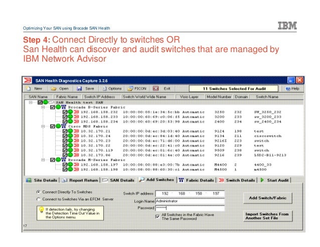The image size is (320, 247).
Task: Collapse the Cisco MDS Fabric node
Action: pos(43,126)
